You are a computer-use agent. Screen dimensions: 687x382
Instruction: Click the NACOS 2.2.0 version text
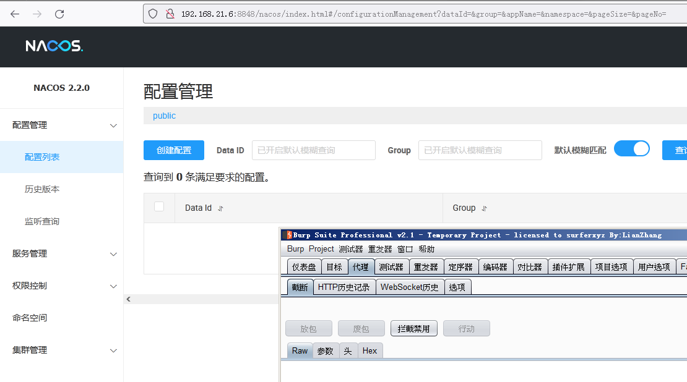tap(62, 88)
